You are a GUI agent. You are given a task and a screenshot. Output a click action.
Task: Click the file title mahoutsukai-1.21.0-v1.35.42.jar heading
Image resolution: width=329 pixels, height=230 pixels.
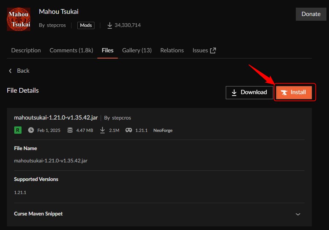[56, 118]
